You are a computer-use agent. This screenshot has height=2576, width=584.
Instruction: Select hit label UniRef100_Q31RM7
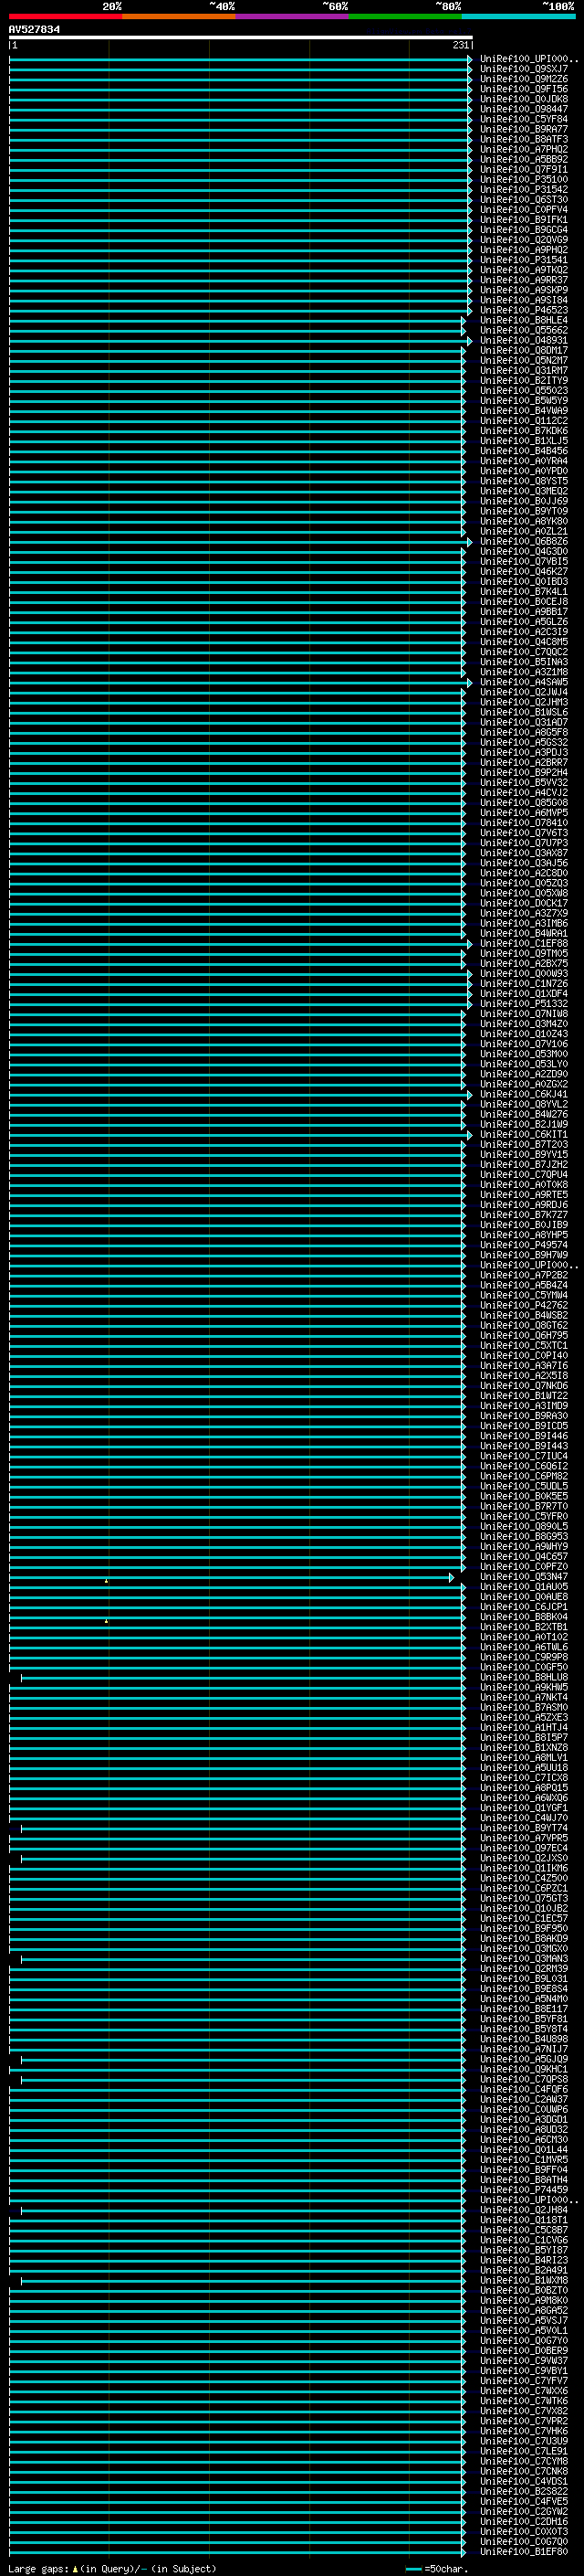pos(524,370)
